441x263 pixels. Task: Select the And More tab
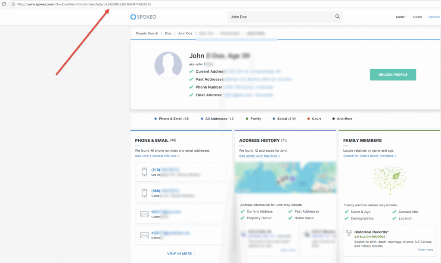point(342,119)
